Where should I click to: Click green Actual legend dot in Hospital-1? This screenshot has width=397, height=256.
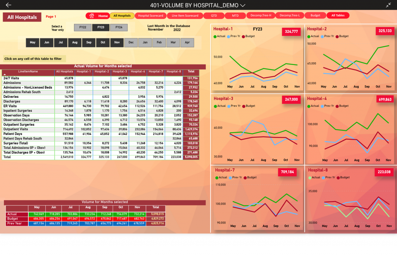click(215, 36)
